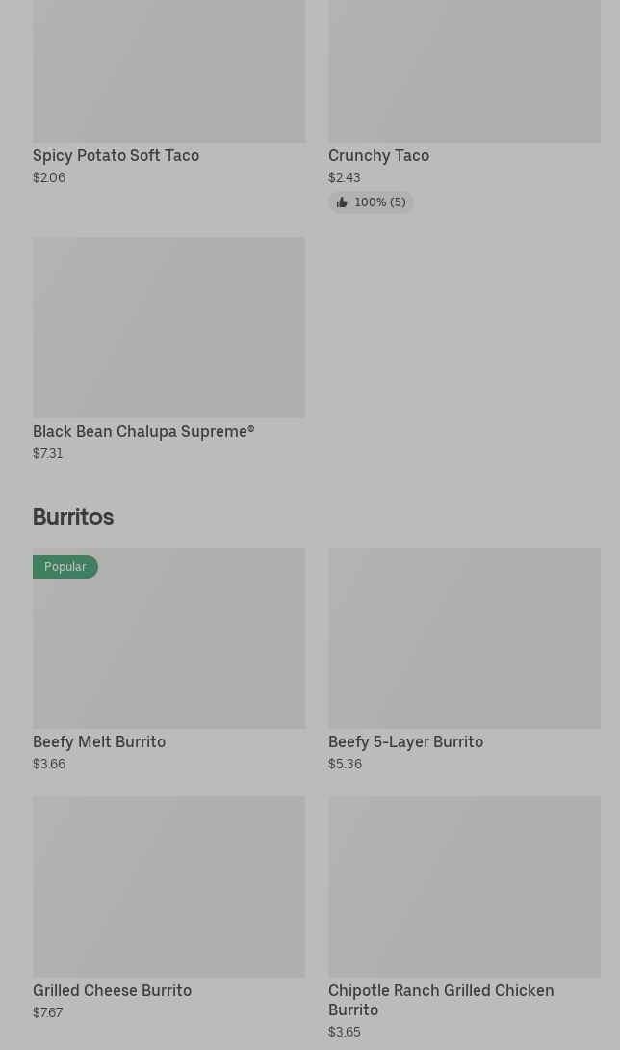
Task: Select the Spicy Potato Soft Taco title
Action: (x=116, y=155)
